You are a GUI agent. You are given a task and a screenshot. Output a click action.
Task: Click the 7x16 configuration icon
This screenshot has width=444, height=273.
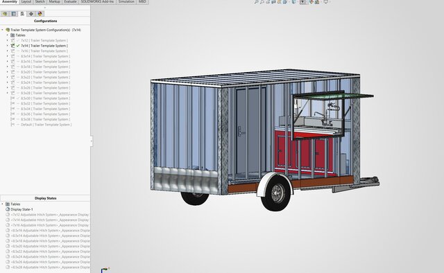tap(12, 51)
